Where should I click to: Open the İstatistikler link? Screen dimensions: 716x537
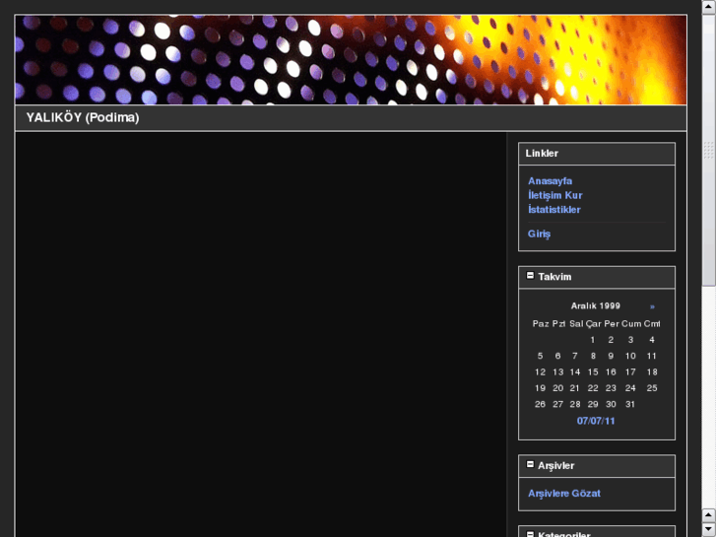[553, 209]
